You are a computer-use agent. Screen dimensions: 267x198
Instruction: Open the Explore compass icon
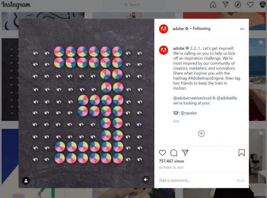tap(238, 4)
